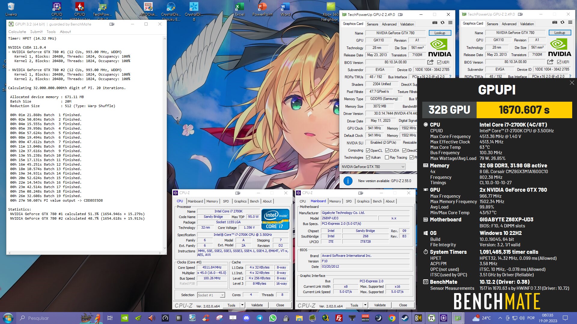Open Steam from the taskbar
This screenshot has height=324, width=577.
click(x=405, y=318)
